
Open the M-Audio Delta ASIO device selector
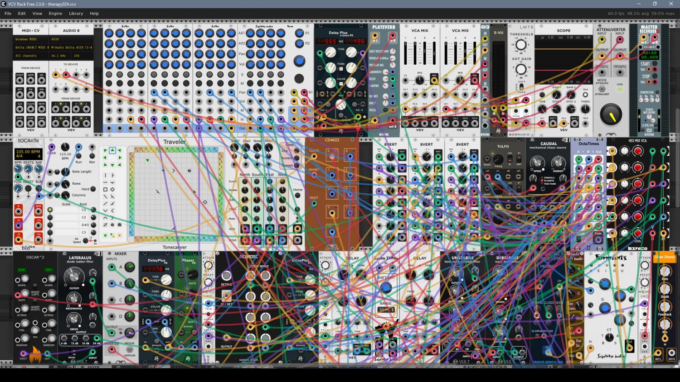pyautogui.click(x=71, y=48)
